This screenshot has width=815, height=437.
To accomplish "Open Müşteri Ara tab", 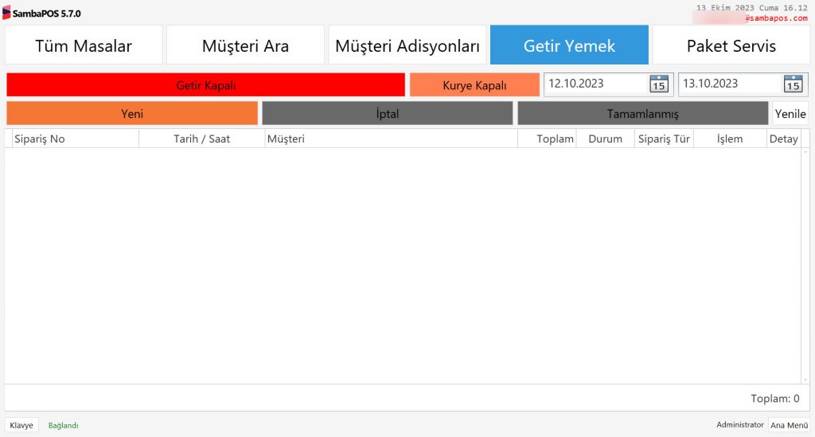I will click(x=245, y=45).
